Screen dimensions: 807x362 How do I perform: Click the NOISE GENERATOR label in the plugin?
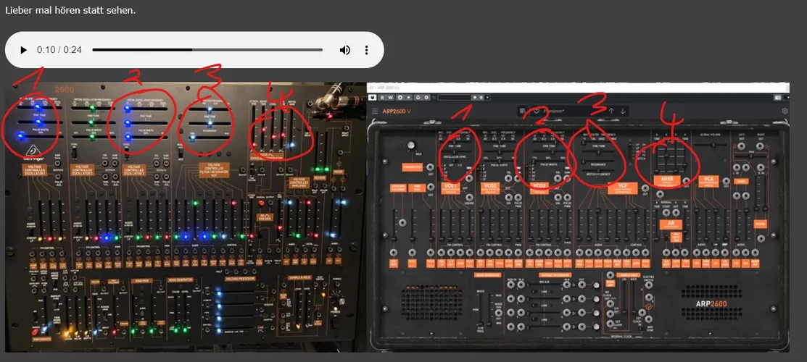487,275
